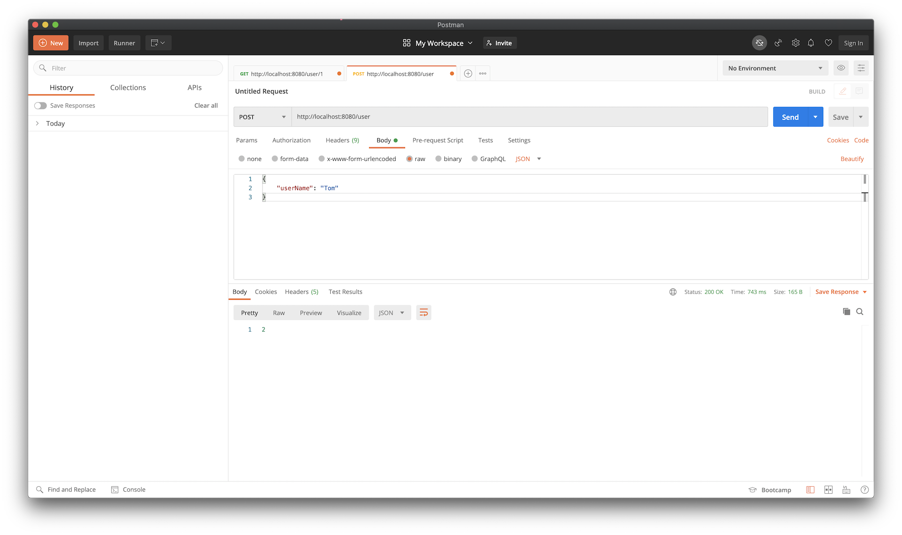The image size is (902, 535).
Task: Click the search icon in response panel
Action: pyautogui.click(x=859, y=311)
